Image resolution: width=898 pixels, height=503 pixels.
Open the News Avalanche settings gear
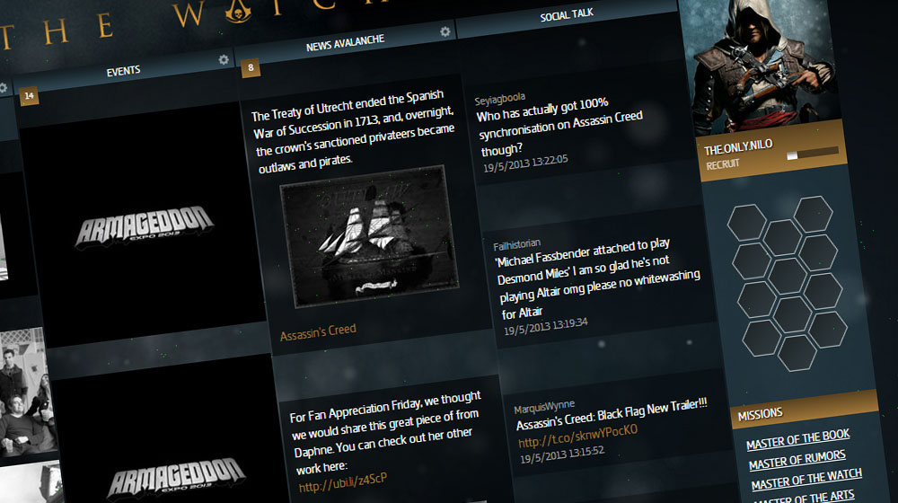pyautogui.click(x=445, y=31)
